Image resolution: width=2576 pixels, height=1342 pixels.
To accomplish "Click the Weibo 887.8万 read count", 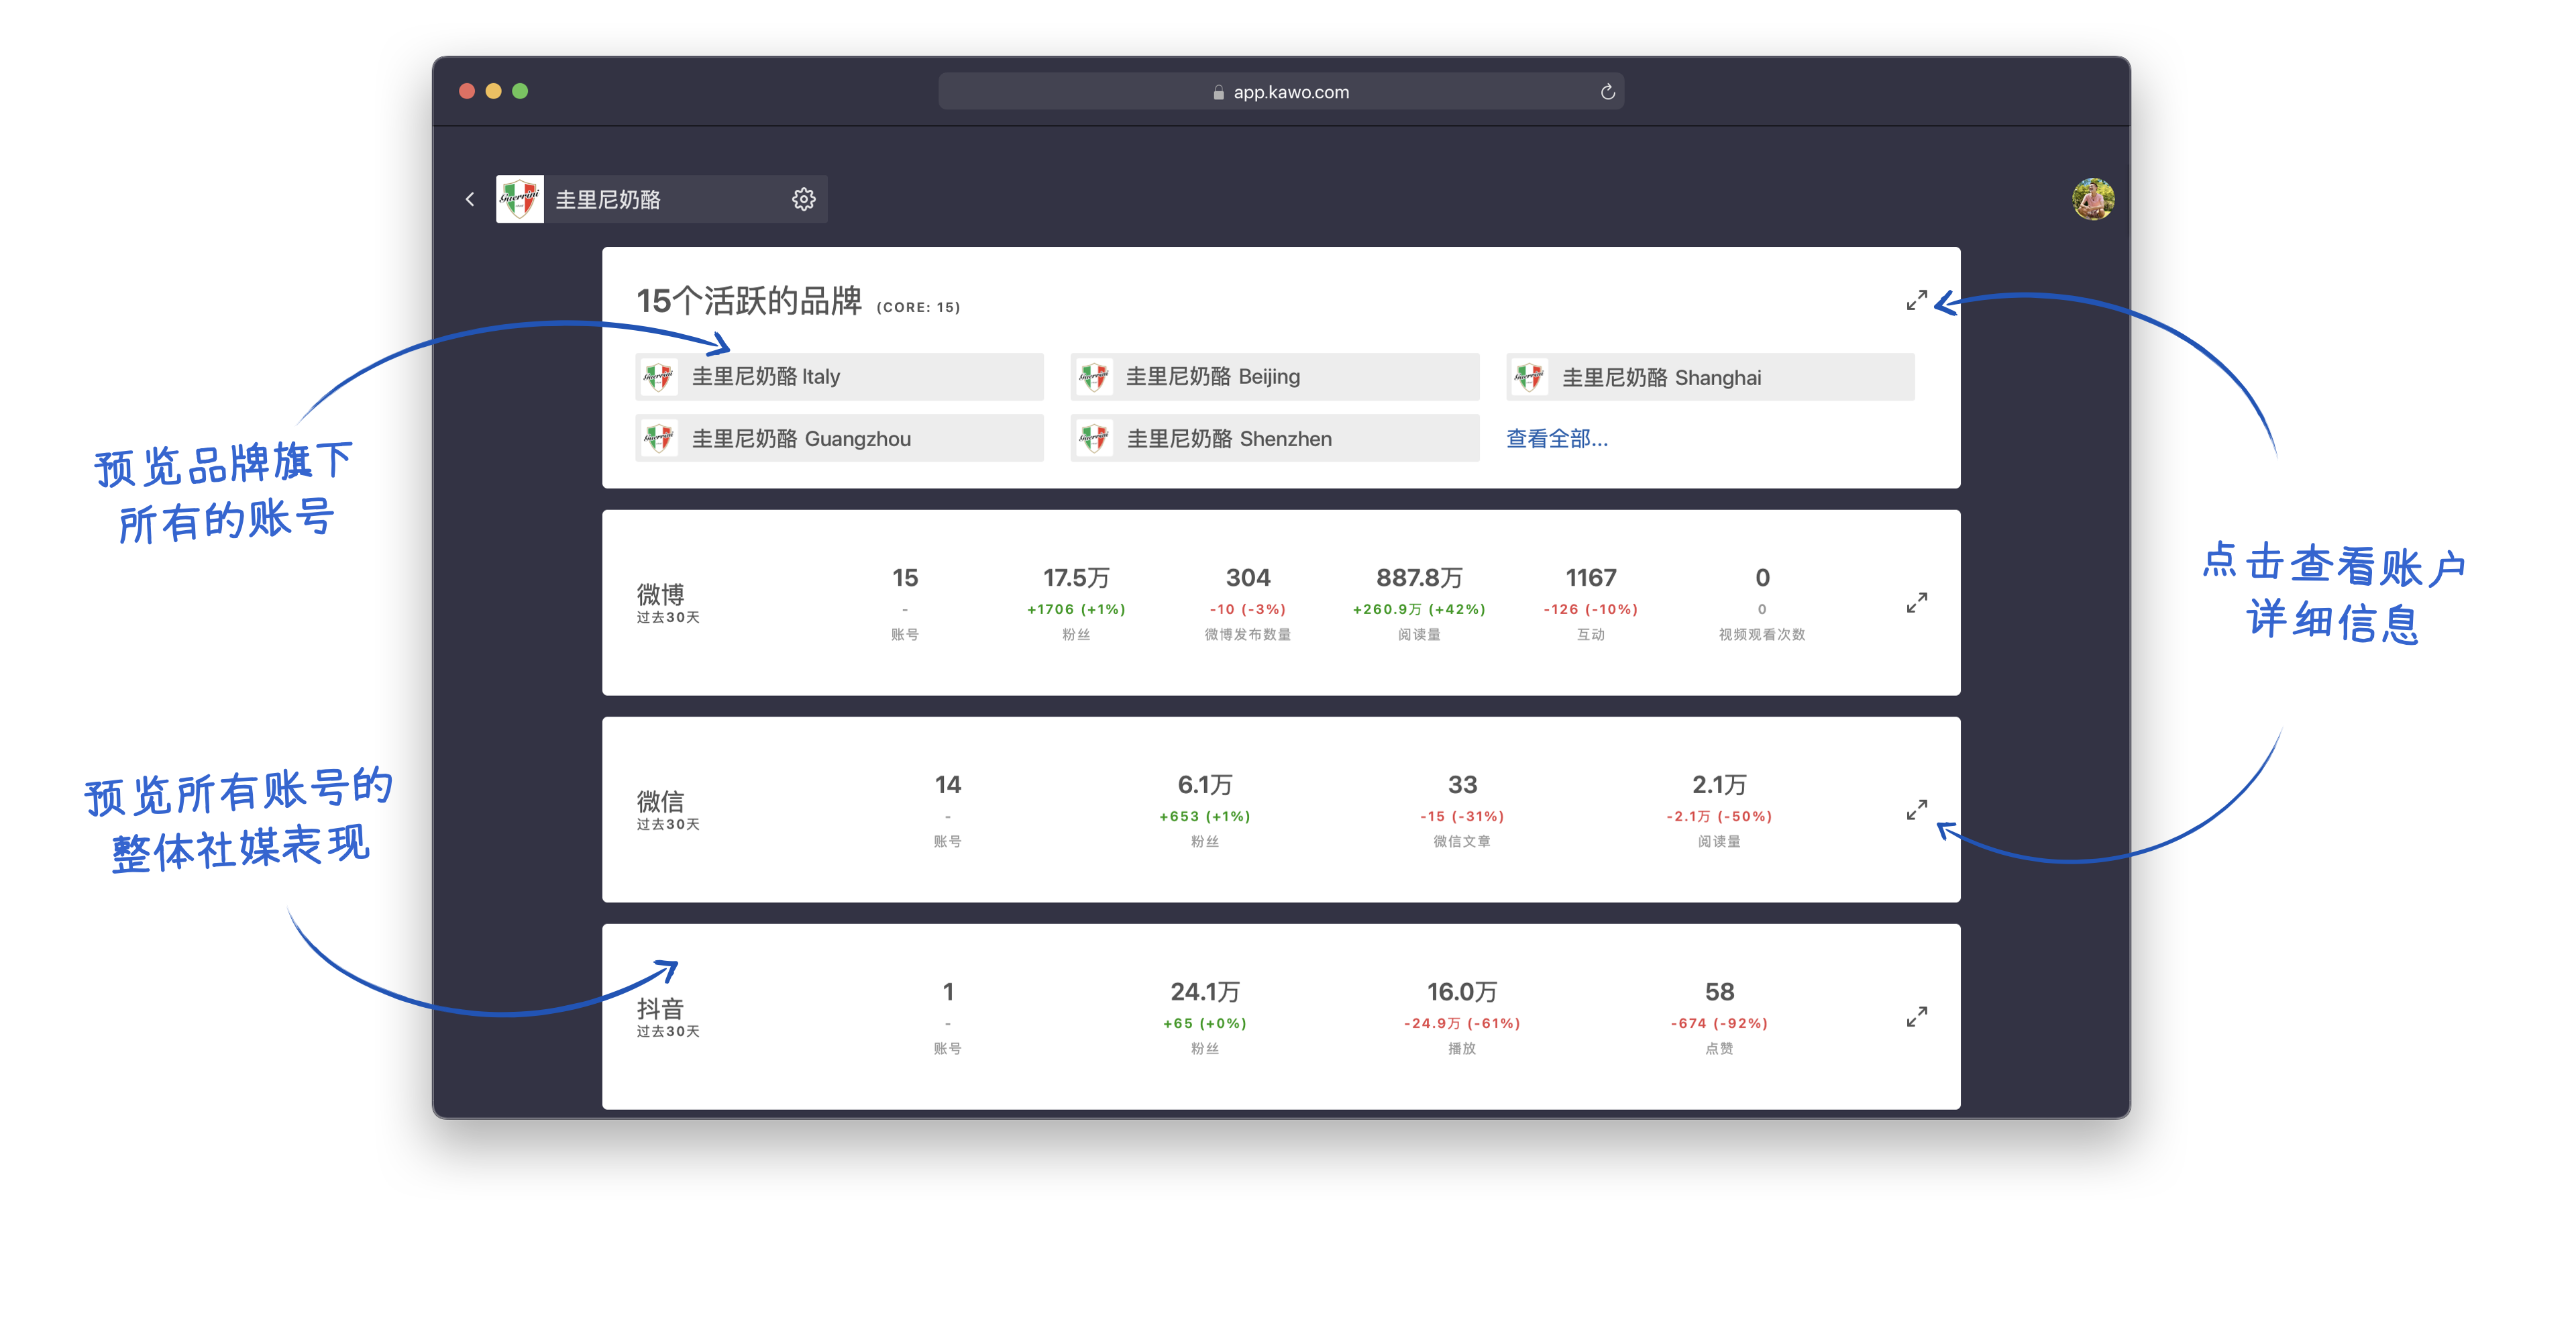I will tap(1418, 578).
